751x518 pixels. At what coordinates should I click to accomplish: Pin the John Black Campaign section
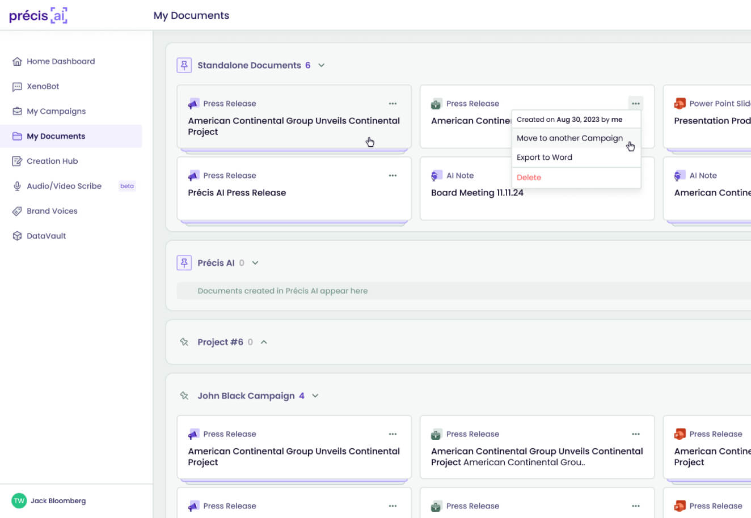pos(184,396)
